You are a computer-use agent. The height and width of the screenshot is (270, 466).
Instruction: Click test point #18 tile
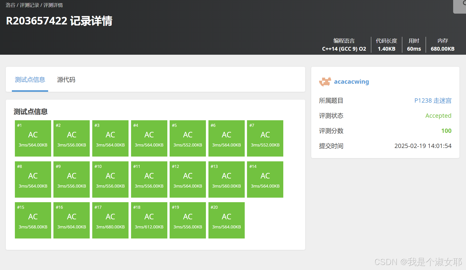[149, 220]
